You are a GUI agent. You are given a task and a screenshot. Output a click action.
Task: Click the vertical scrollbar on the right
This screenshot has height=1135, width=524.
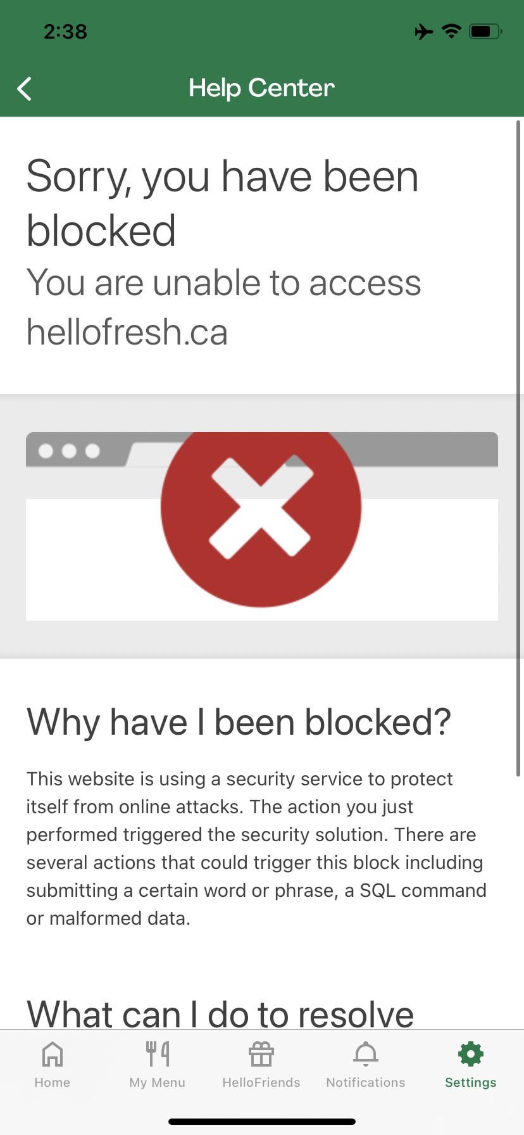(518, 443)
